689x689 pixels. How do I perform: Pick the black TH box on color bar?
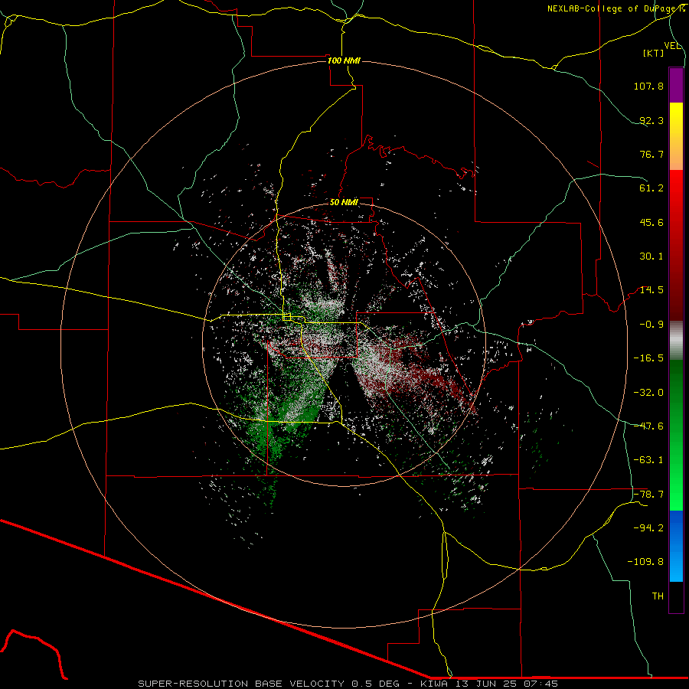tap(676, 598)
